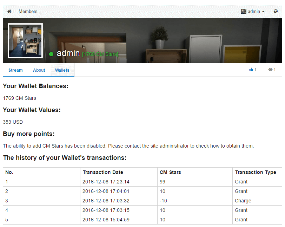Screen dimensions: 285x227
Task: Open the Members menu item
Action: pos(28,12)
